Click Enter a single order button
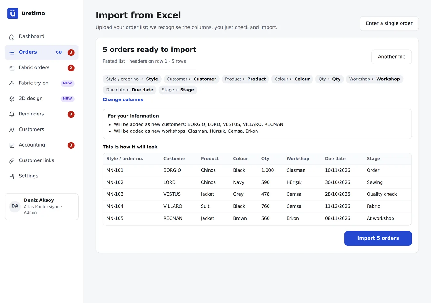This screenshot has height=303, width=431. [x=389, y=23]
